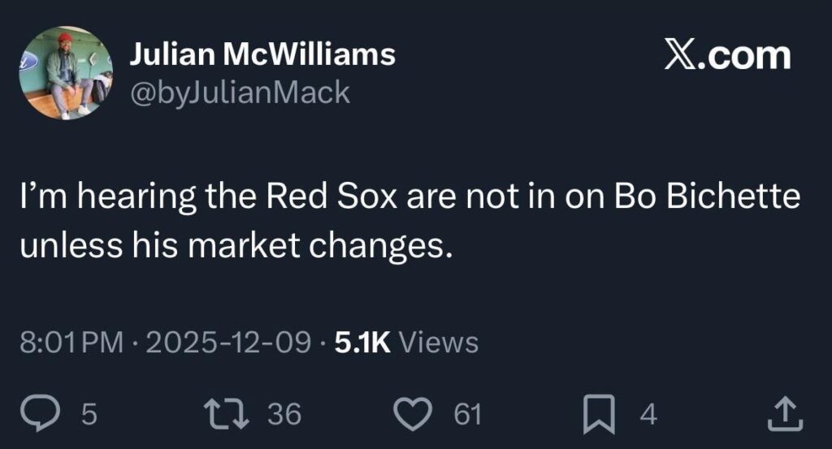Screen dimensions: 832x449
Task: Click the words "Bo Bichette" in the tweet
Action: [x=715, y=199]
